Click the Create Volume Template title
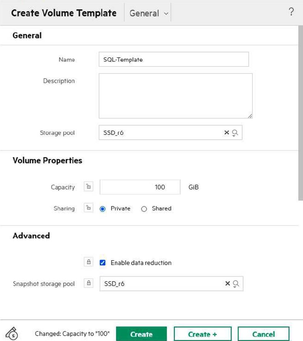Image resolution: width=303 pixels, height=341 pixels. (x=64, y=13)
